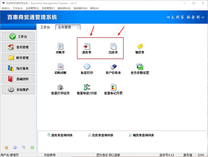Select 统计报表 in the left sidebar

18,68
